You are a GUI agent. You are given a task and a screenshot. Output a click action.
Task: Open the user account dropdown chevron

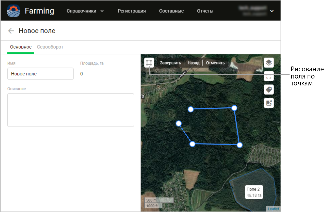point(272,11)
